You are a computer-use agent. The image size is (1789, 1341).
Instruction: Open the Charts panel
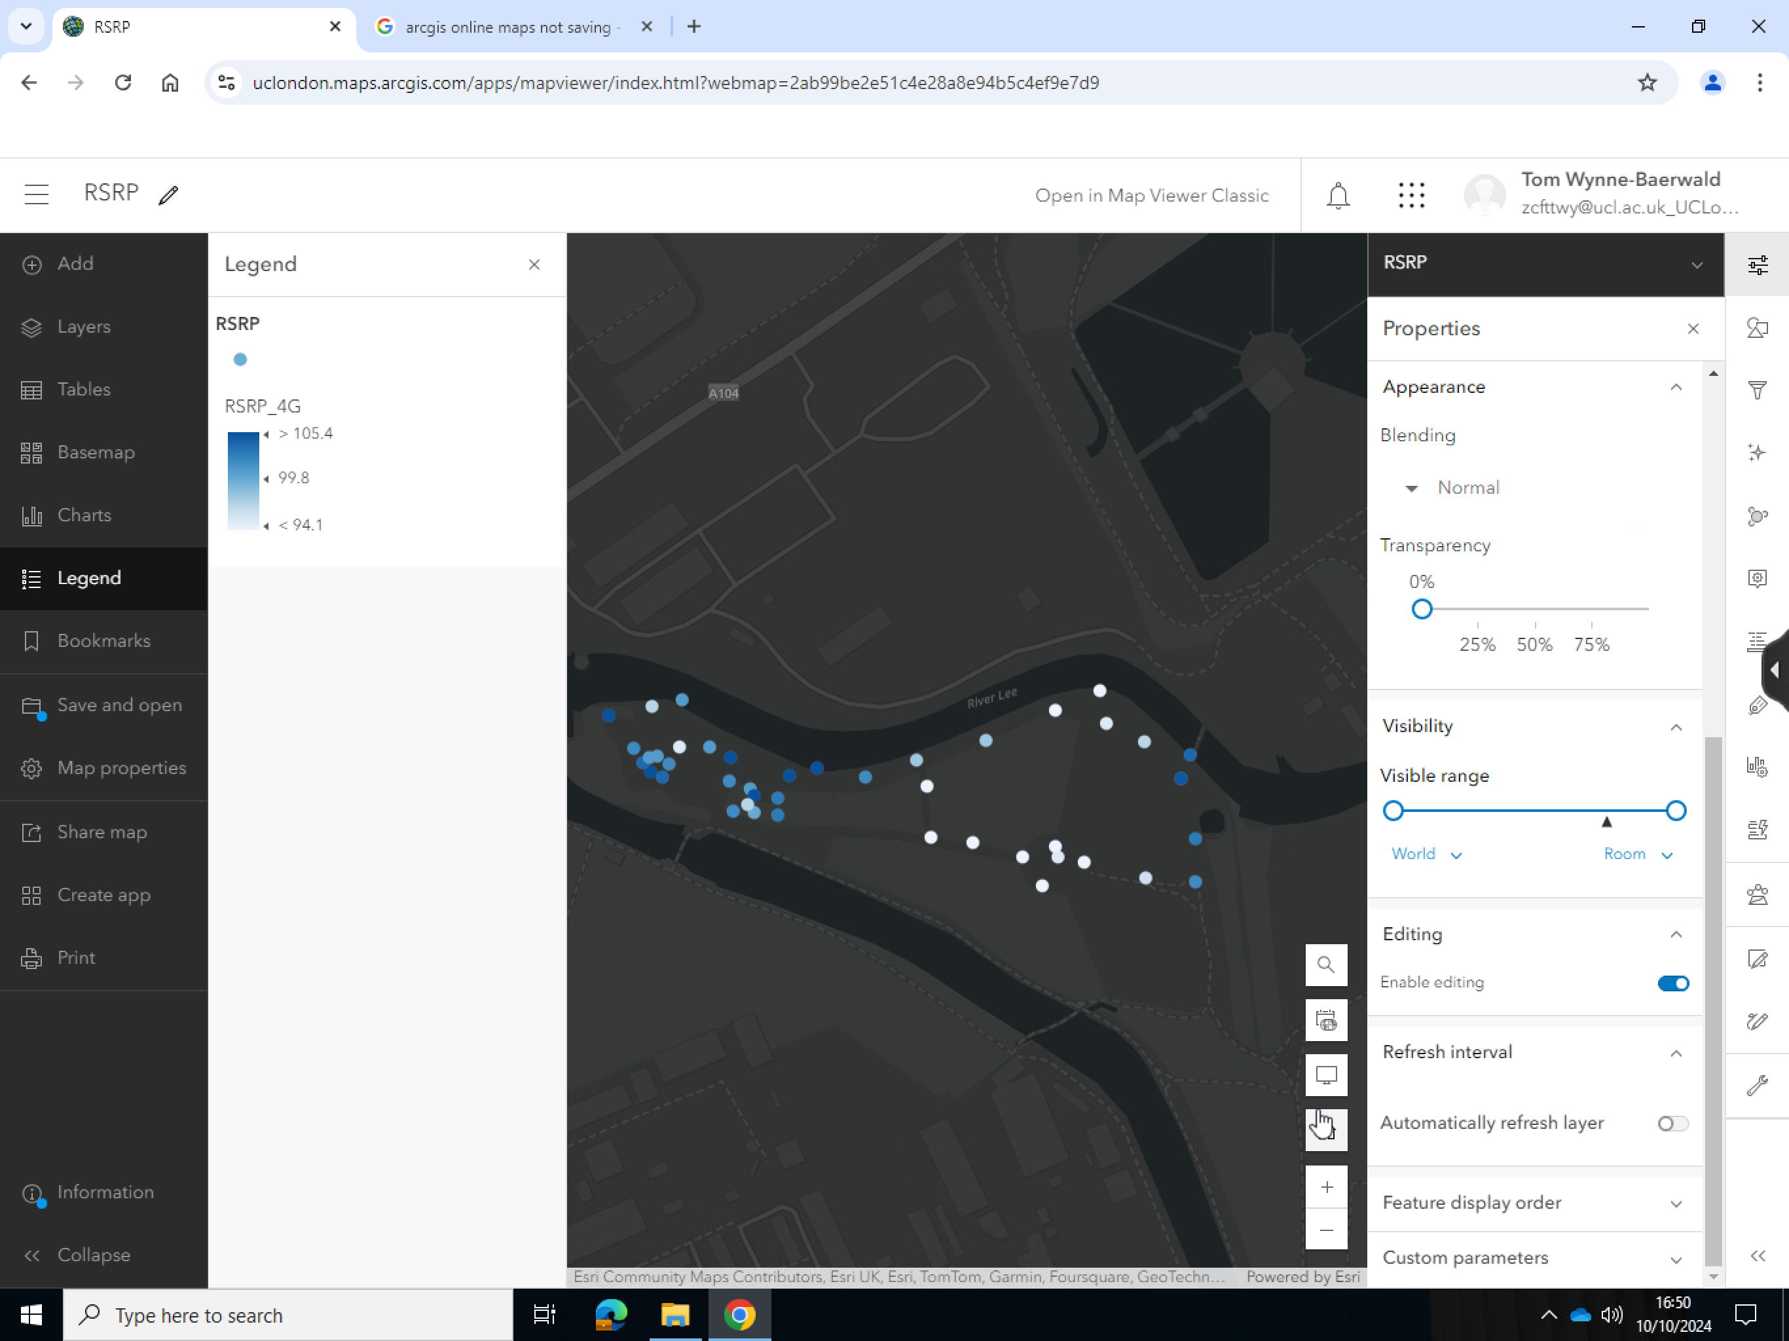(103, 515)
